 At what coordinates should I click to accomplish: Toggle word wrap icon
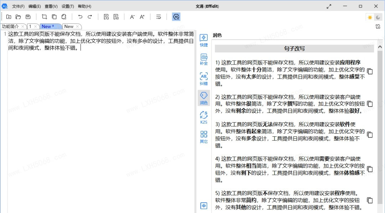[158, 17]
